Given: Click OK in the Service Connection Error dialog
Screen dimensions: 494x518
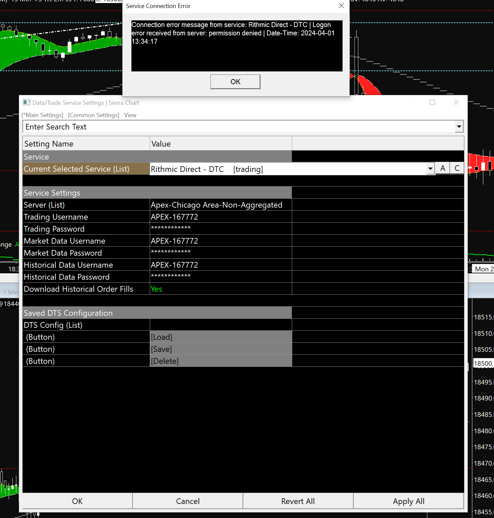Looking at the screenshot, I should pos(235,82).
